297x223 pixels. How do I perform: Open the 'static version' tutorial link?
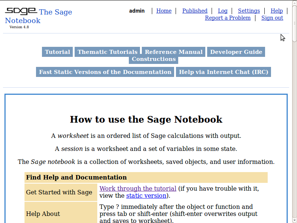(146, 195)
